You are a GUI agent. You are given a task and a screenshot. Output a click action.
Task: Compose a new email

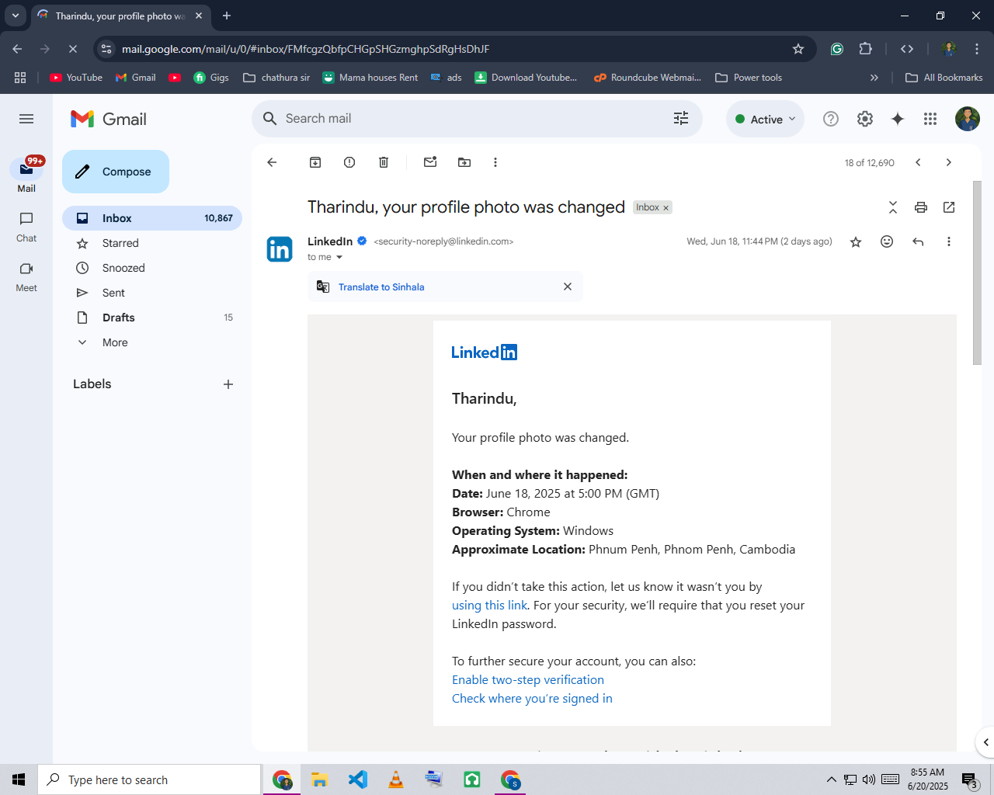tap(116, 172)
